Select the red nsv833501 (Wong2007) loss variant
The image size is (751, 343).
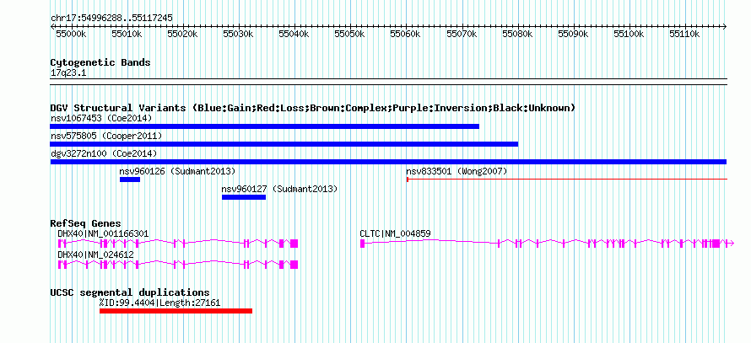pos(567,180)
